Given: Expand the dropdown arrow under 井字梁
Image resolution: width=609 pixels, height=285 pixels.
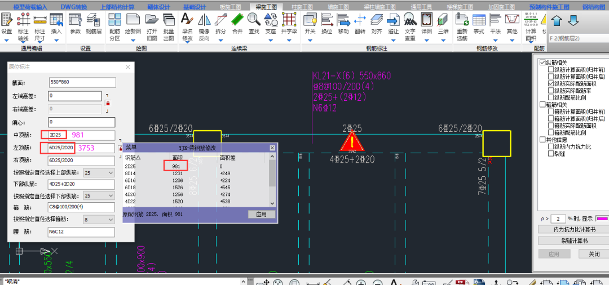Looking at the screenshot, I should (289, 40).
